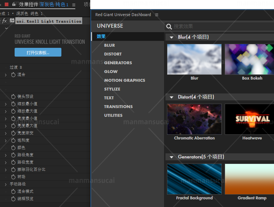
Task: Open the TRANSITIONS category
Action: coord(118,107)
